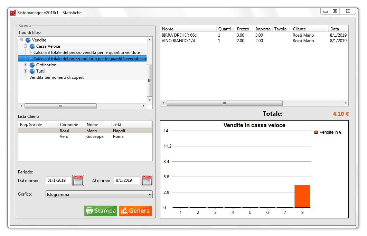This screenshot has width=367, height=236.
Task: Click the Cassa Veloce pie chart icon
Action: (x=32, y=46)
